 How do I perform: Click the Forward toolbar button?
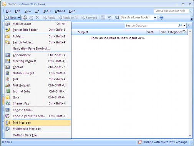(89, 18)
